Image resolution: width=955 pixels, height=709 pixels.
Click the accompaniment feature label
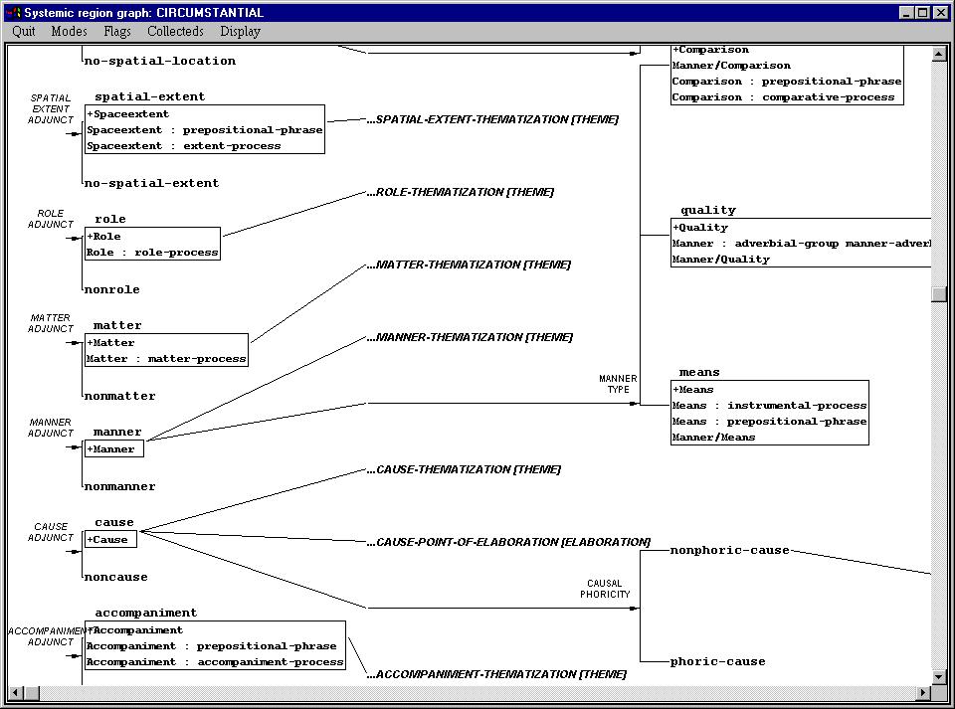coord(146,613)
